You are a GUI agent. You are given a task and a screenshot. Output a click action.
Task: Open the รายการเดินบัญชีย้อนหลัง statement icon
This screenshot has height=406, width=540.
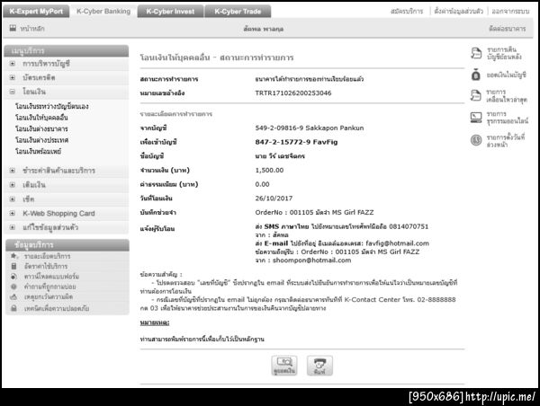pyautogui.click(x=476, y=53)
